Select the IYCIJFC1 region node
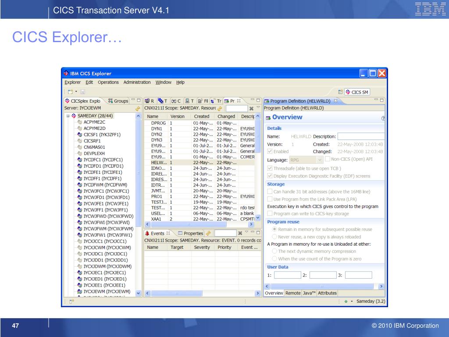 coord(103,160)
